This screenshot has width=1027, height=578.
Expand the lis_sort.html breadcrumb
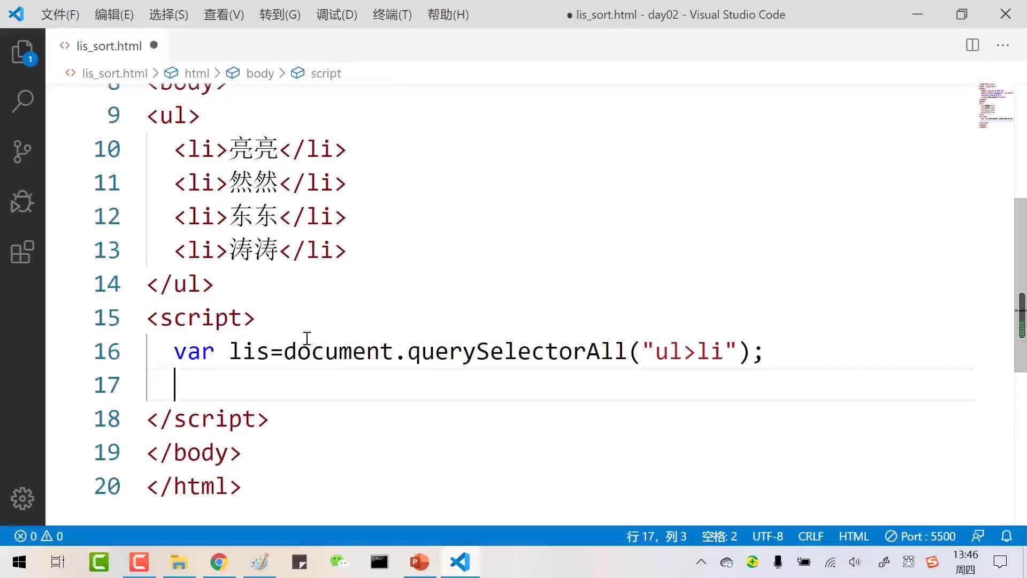(x=114, y=73)
